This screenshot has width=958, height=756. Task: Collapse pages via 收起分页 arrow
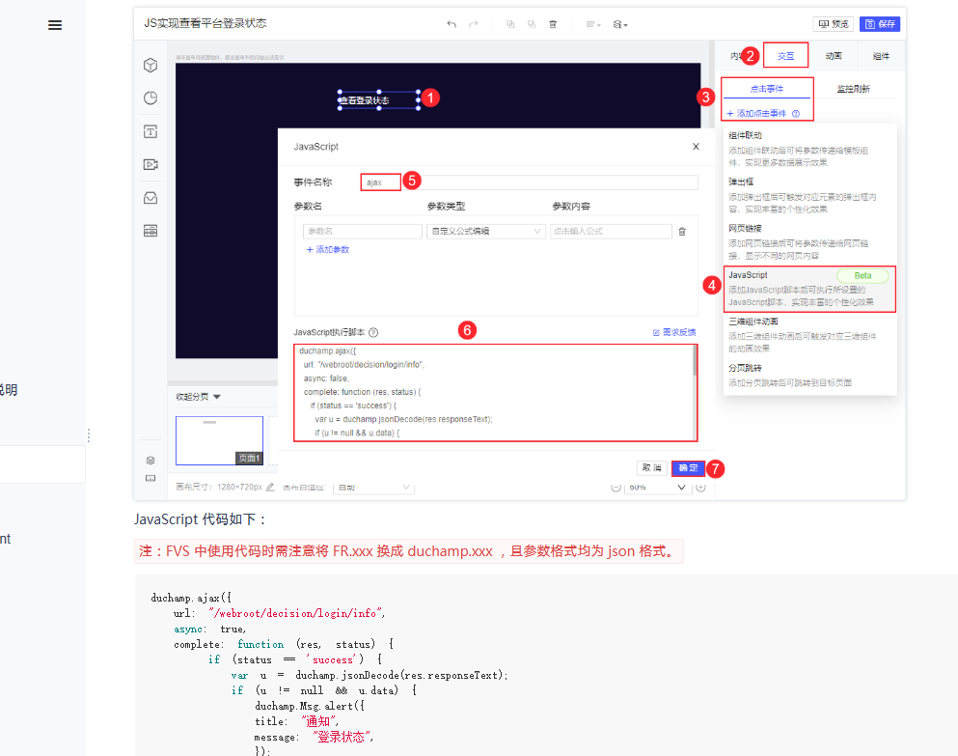click(217, 397)
